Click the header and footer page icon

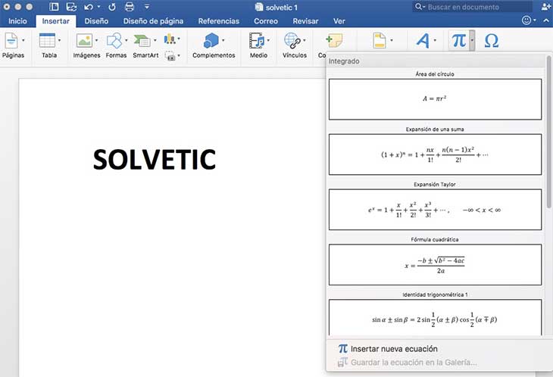(x=380, y=41)
